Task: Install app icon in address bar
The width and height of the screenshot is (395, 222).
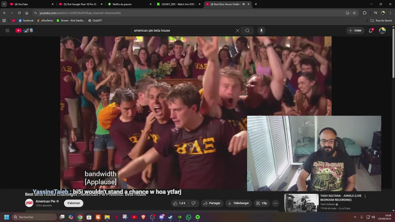Action: click(347, 13)
